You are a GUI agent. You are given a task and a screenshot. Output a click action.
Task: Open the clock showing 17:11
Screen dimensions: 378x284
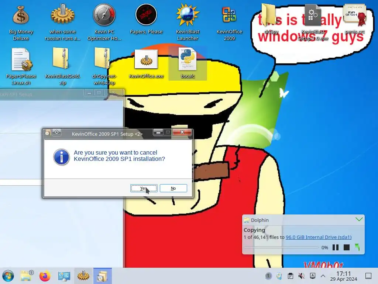[x=344, y=276]
